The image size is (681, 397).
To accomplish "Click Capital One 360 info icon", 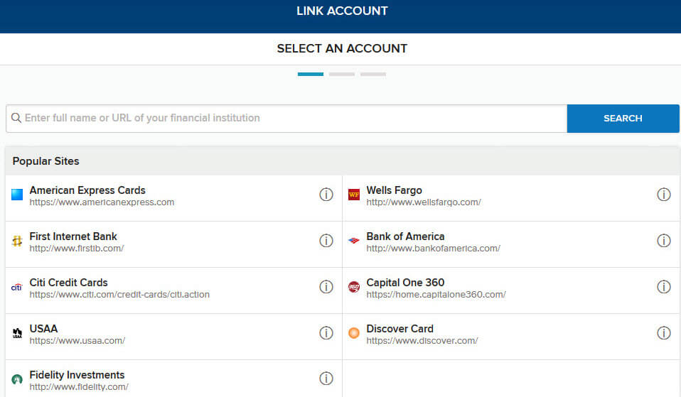I will coord(664,287).
